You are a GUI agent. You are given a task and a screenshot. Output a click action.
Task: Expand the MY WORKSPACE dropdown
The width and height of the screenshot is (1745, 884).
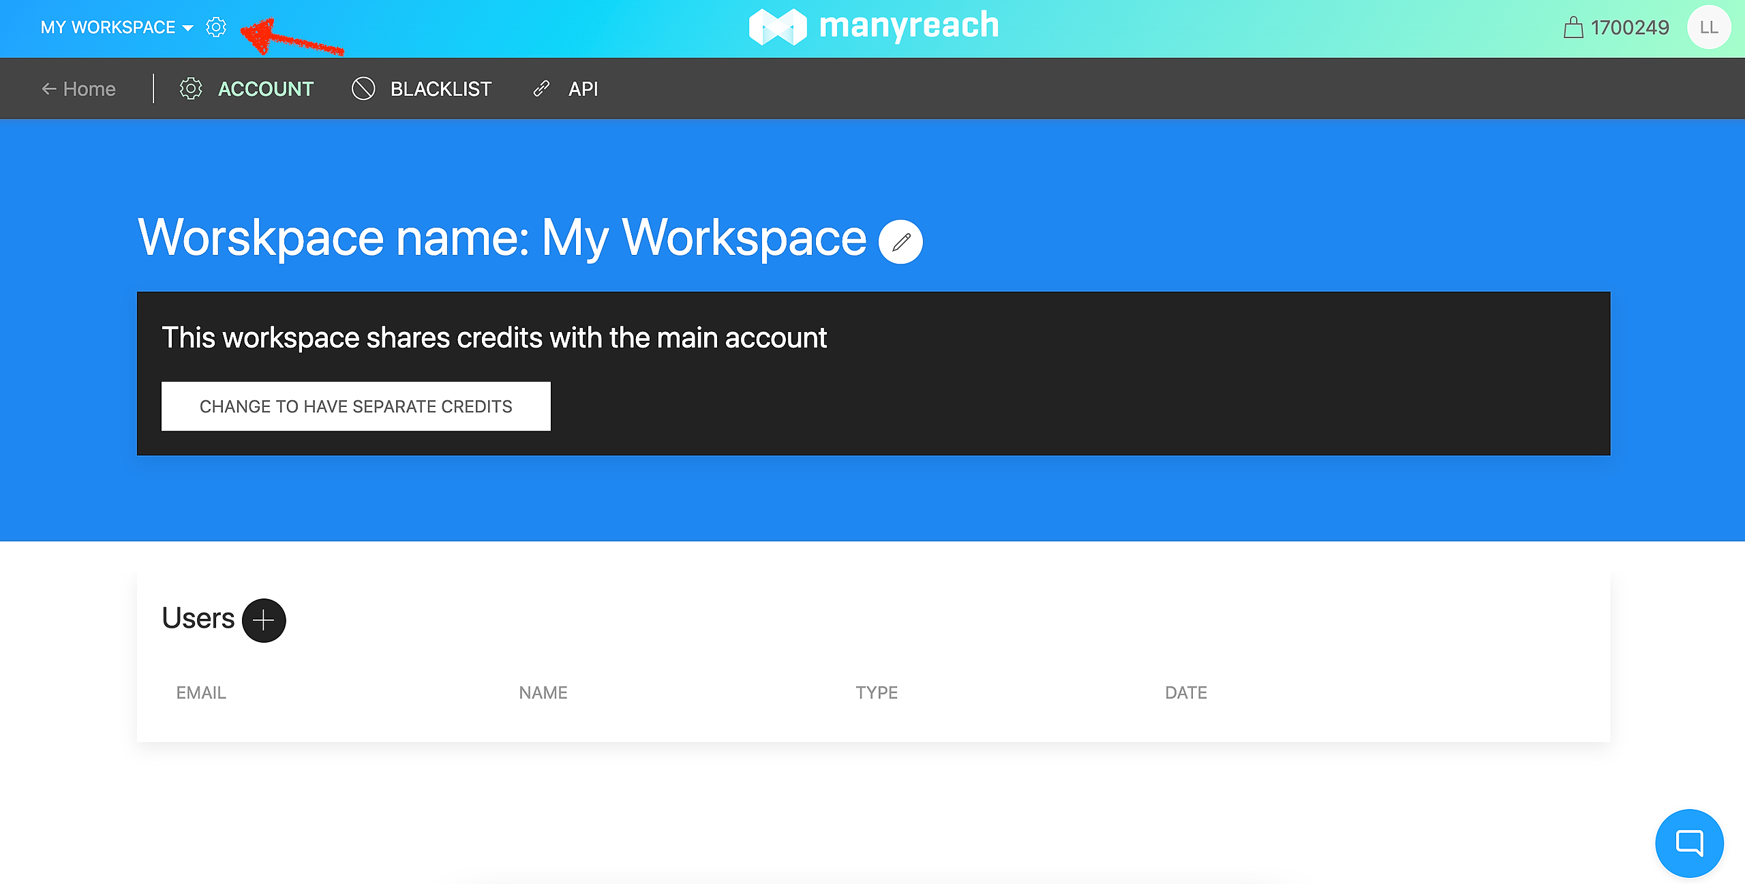coord(117,27)
